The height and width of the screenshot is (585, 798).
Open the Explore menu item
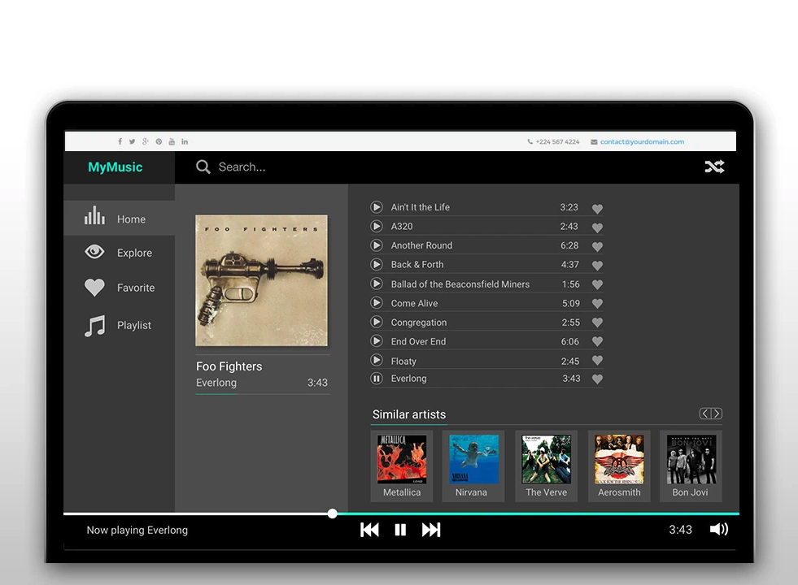(119, 253)
